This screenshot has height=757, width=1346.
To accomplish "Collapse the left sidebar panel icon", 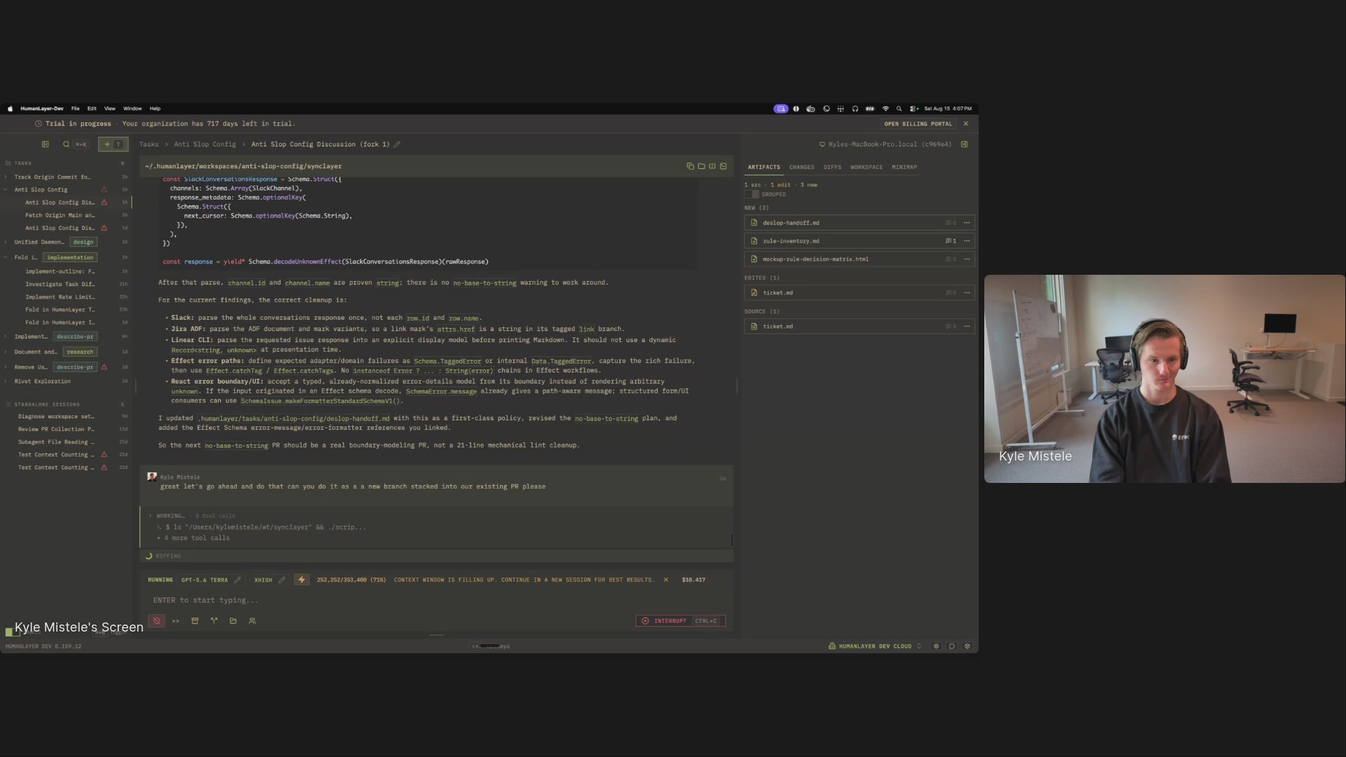I will coord(45,144).
